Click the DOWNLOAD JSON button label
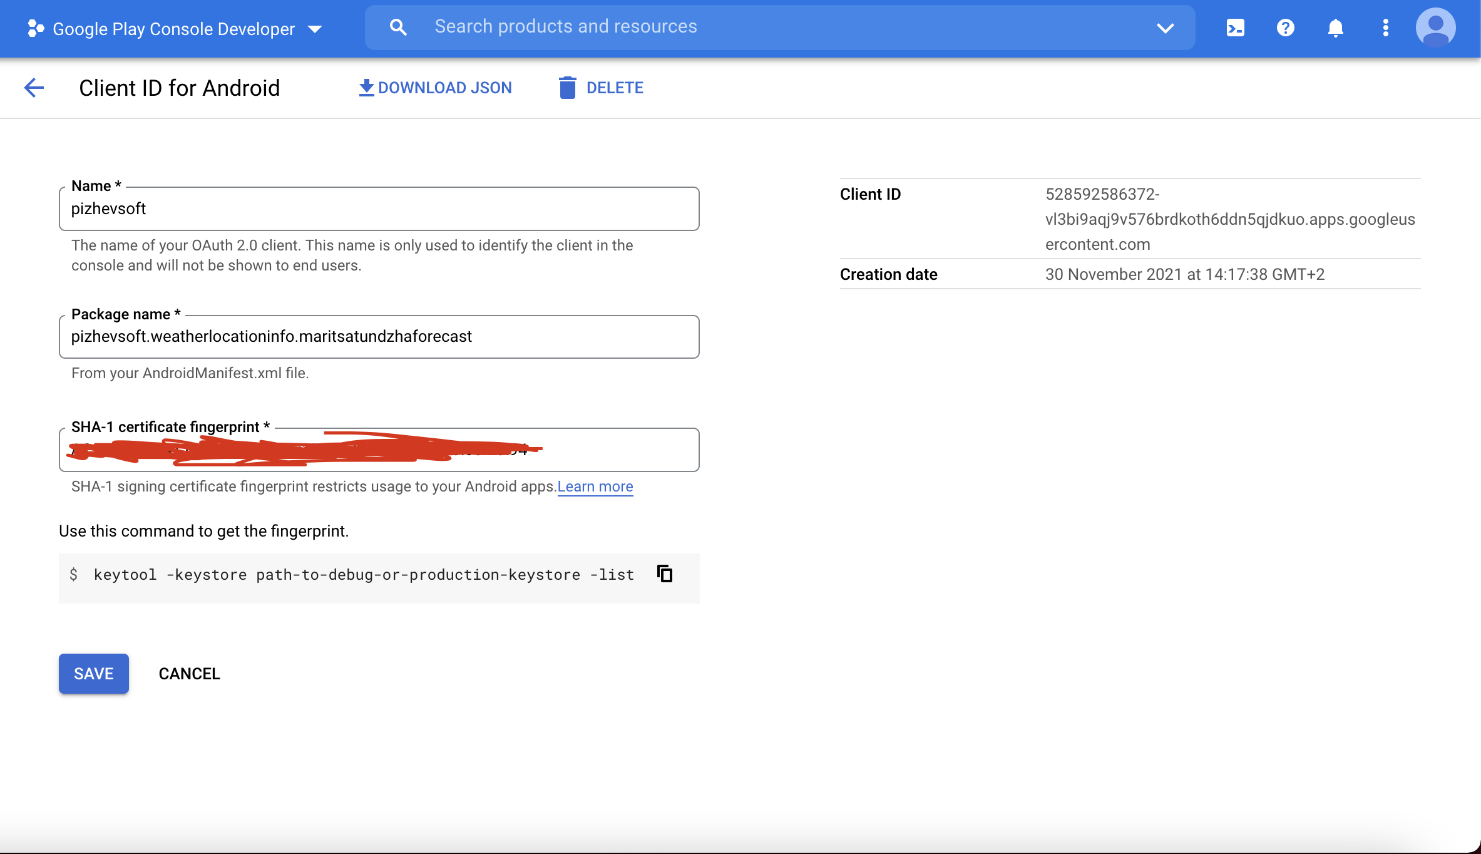1481x854 pixels. point(445,88)
